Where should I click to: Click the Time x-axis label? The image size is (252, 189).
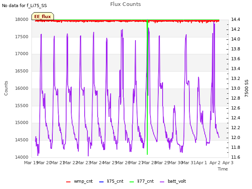223,169
